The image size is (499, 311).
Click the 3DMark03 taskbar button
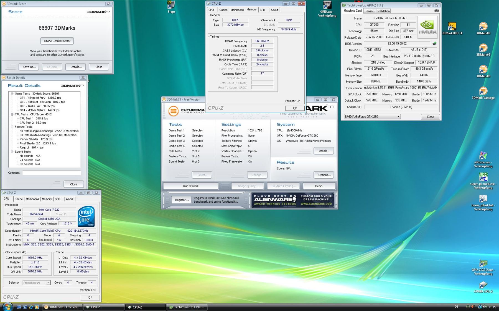(62, 307)
